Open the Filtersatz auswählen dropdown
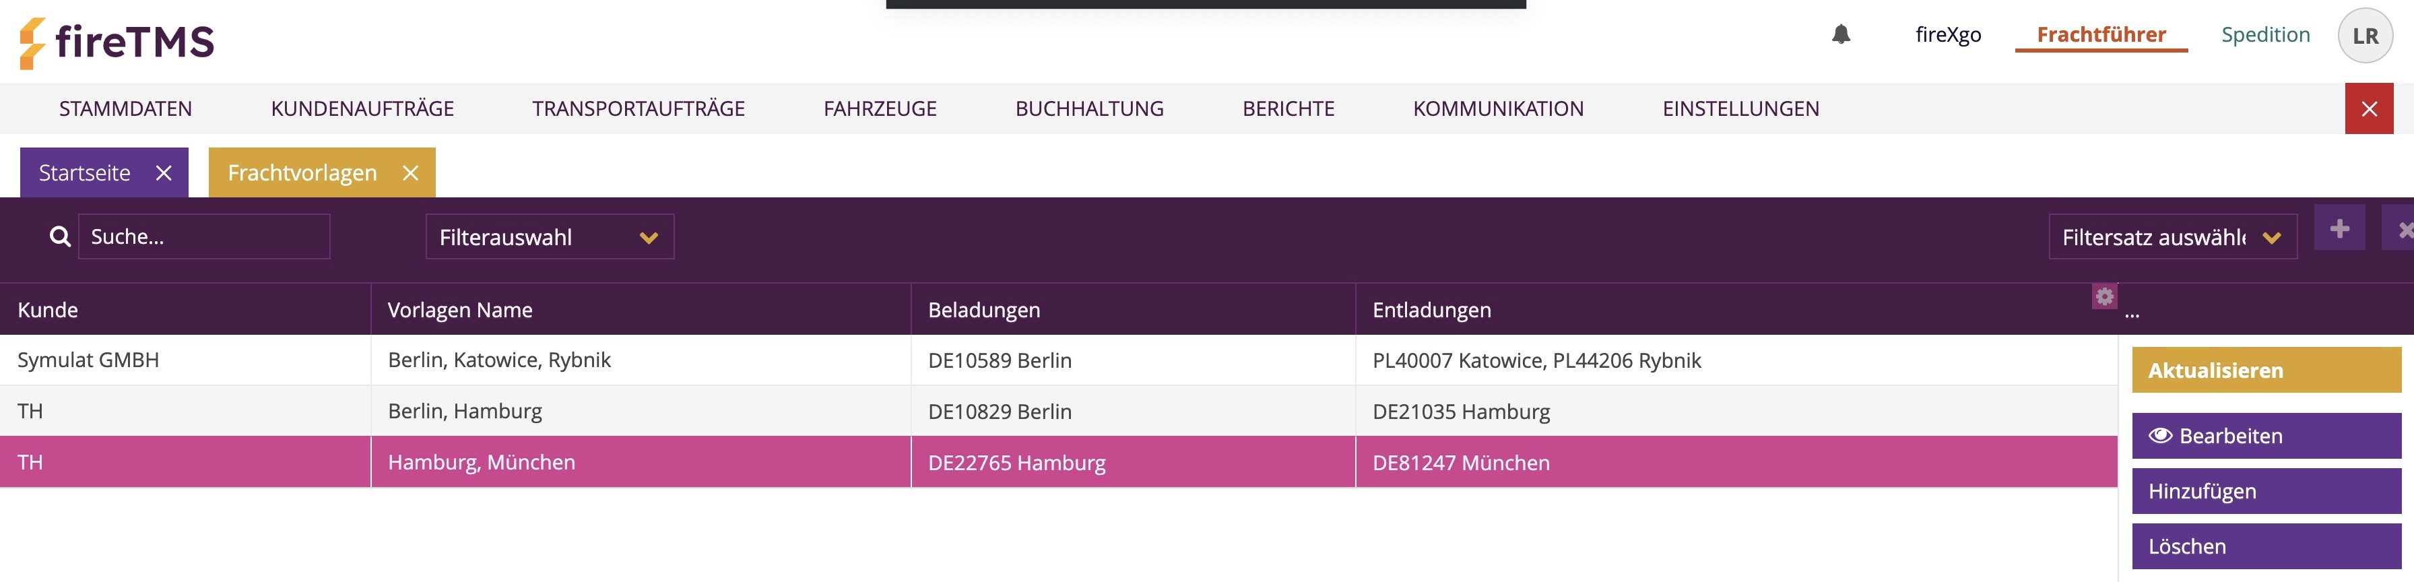Image resolution: width=2414 pixels, height=582 pixels. click(x=2172, y=237)
